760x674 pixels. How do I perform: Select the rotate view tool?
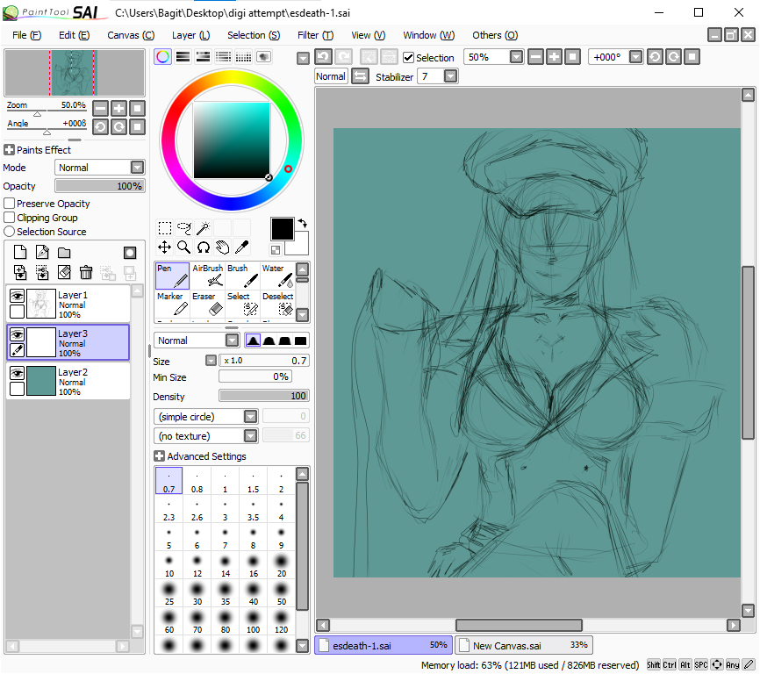pyautogui.click(x=203, y=247)
